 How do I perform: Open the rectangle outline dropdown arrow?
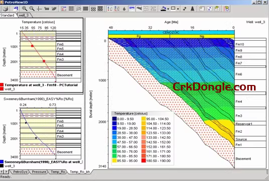178,9
